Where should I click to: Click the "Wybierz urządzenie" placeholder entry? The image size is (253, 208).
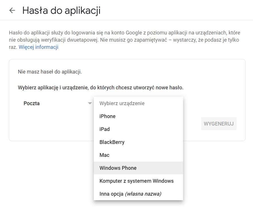(x=122, y=103)
